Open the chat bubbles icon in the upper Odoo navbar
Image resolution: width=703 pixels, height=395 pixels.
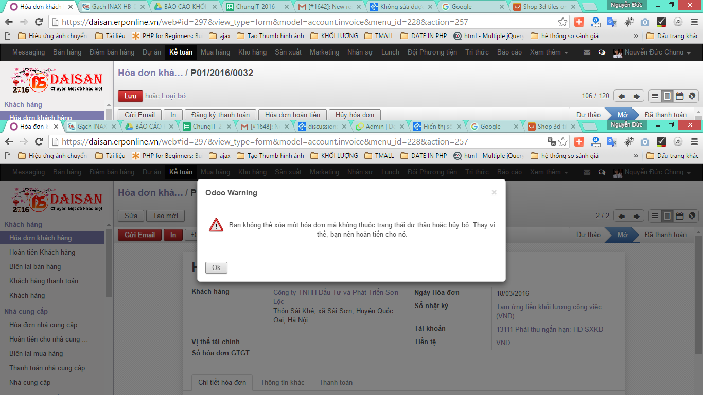602,52
